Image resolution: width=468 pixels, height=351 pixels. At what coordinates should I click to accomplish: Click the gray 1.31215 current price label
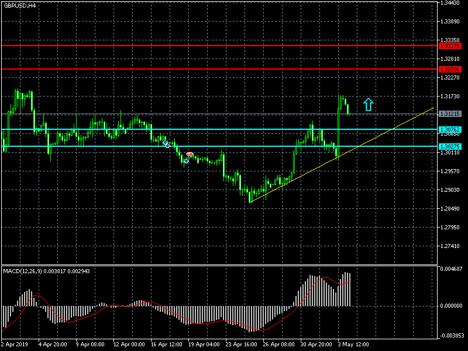[x=449, y=114]
